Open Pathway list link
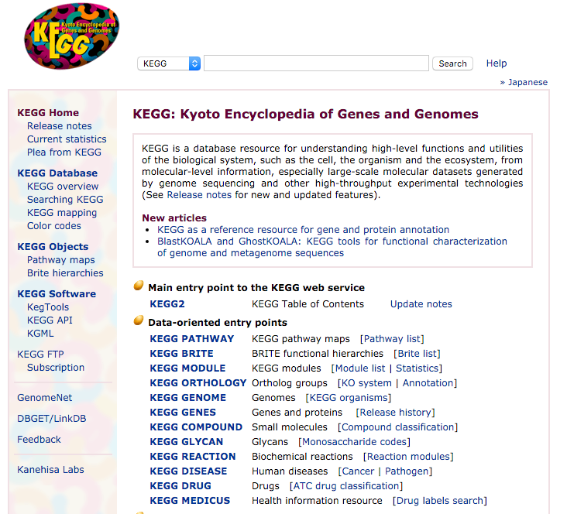The width and height of the screenshot is (567, 514). [x=393, y=339]
